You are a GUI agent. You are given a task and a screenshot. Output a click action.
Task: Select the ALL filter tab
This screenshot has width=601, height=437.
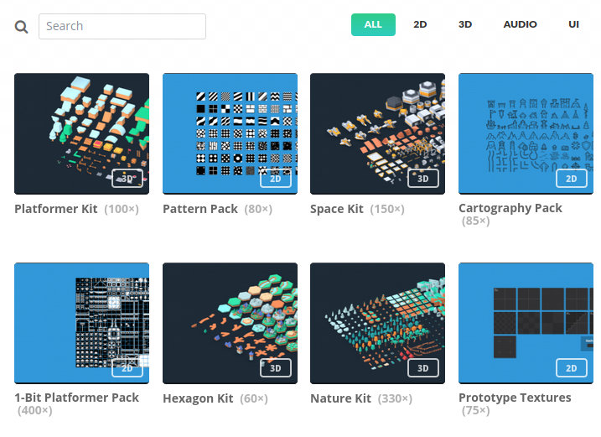(373, 24)
